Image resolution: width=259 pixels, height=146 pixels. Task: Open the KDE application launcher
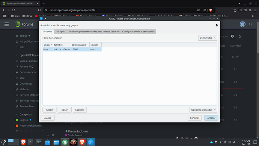point(4,142)
